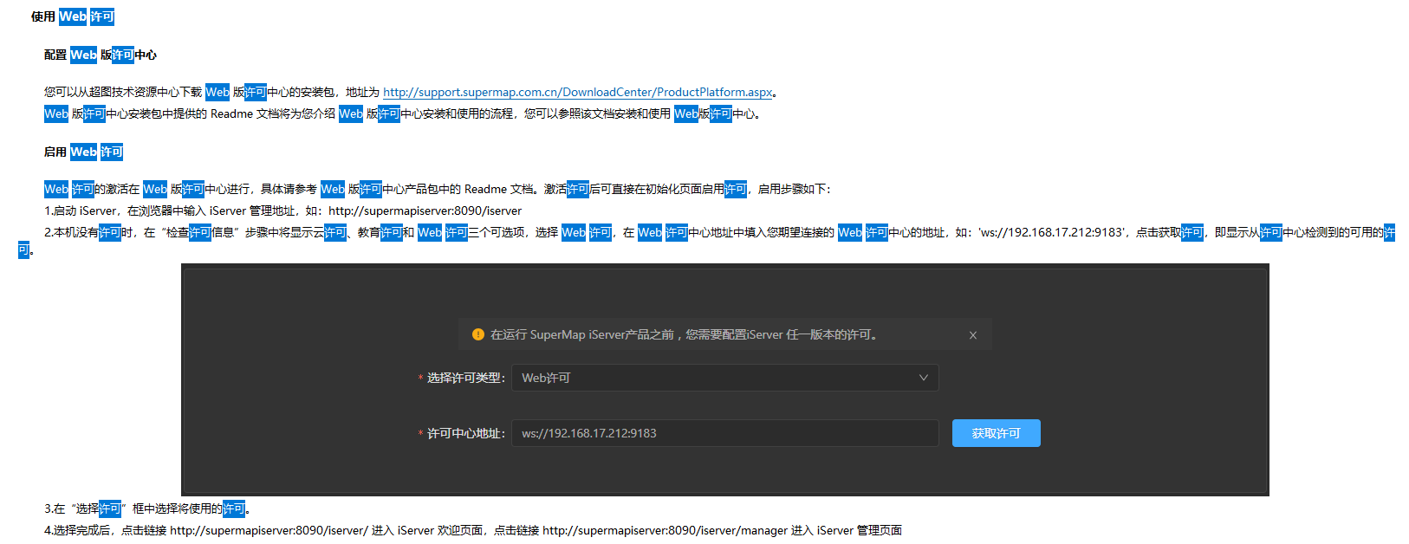
Task: Open the 选择许可类型 dropdown showing Web许可
Action: point(724,378)
